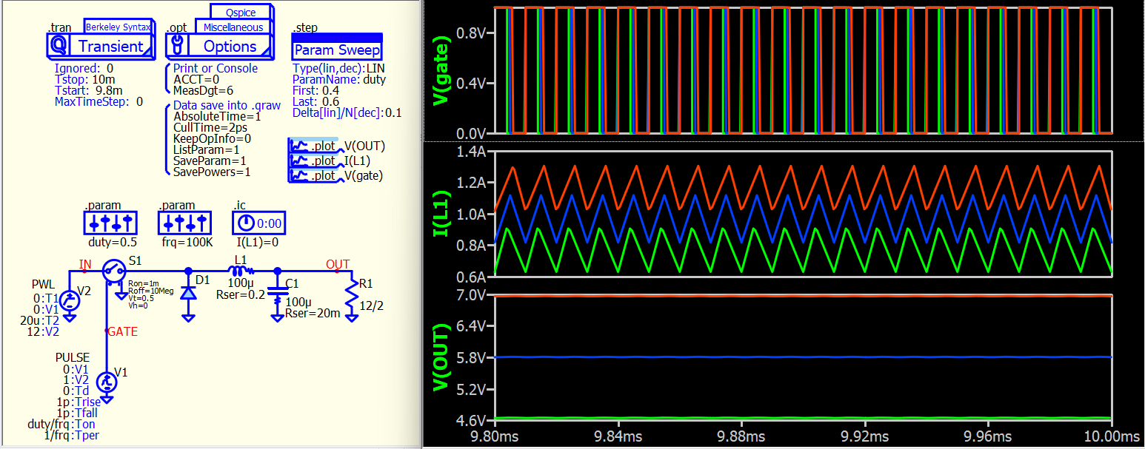
Task: Click the Options wrench icon
Action: (177, 46)
